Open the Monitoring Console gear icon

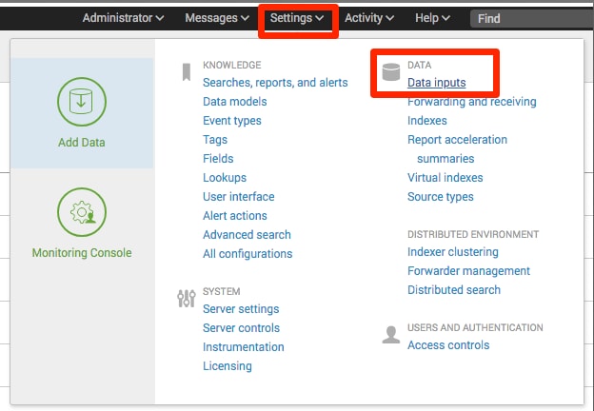tap(82, 212)
